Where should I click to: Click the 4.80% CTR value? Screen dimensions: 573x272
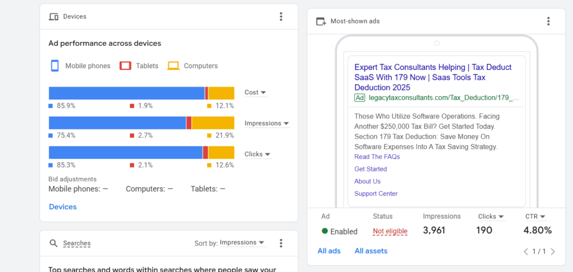[538, 231]
